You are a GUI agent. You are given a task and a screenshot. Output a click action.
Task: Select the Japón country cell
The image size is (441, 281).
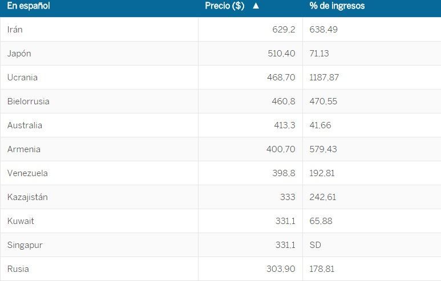click(x=19, y=54)
